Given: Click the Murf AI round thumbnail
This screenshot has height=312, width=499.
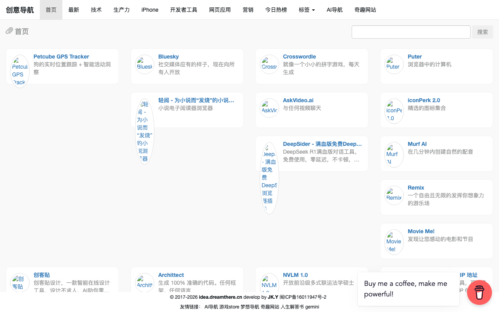Looking at the screenshot, I should tap(394, 155).
